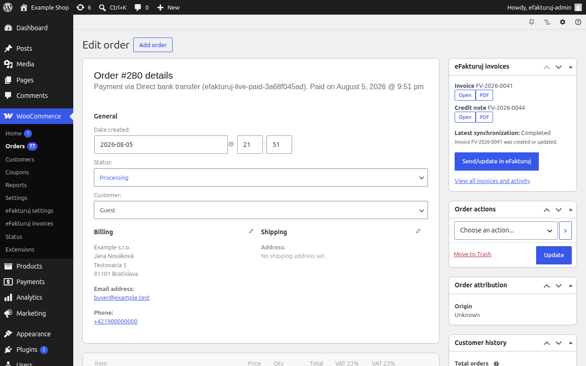Apply the chosen order action arrow button
Screen dimensions: 586x366
[565, 231]
